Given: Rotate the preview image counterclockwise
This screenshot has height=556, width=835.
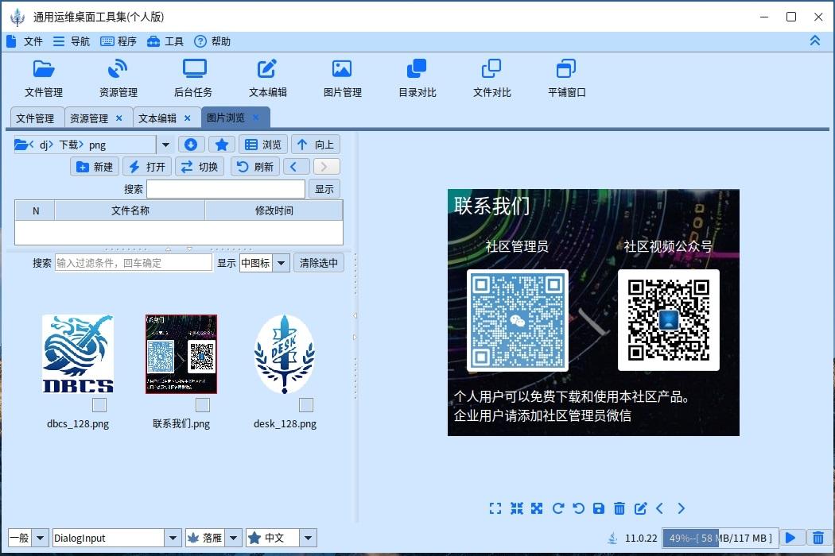Looking at the screenshot, I should [x=578, y=508].
